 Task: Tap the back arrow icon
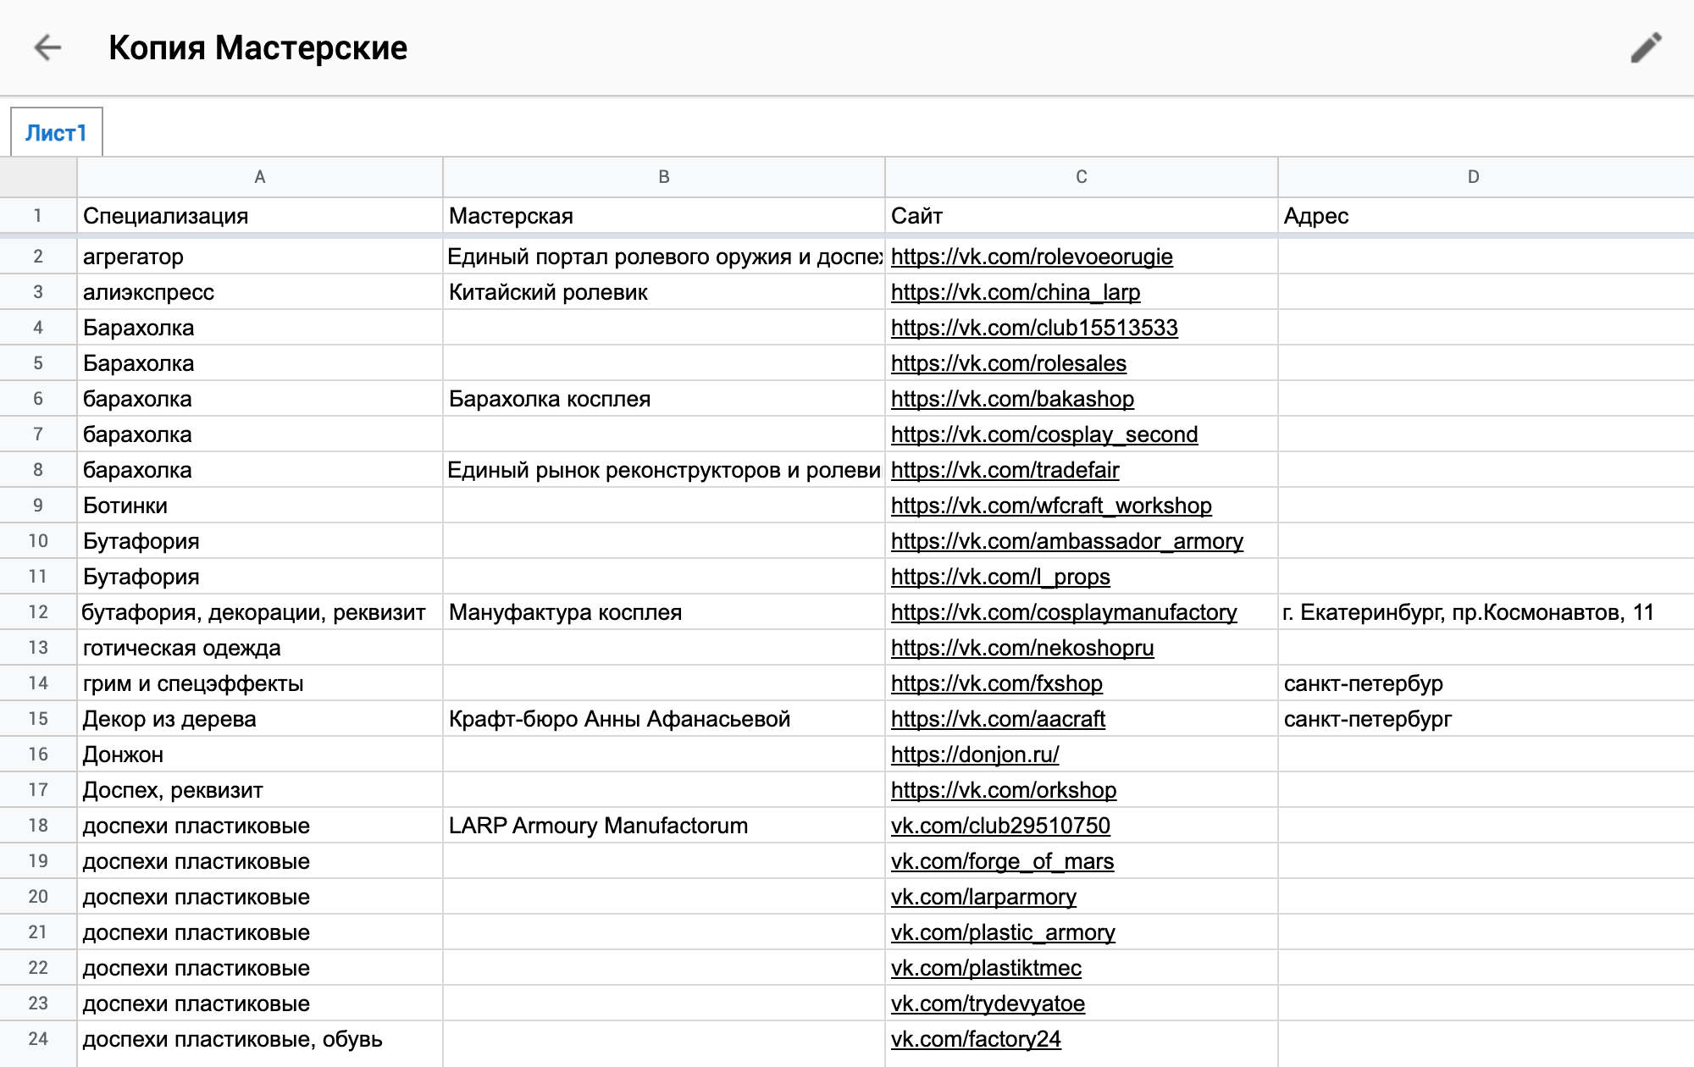(47, 47)
